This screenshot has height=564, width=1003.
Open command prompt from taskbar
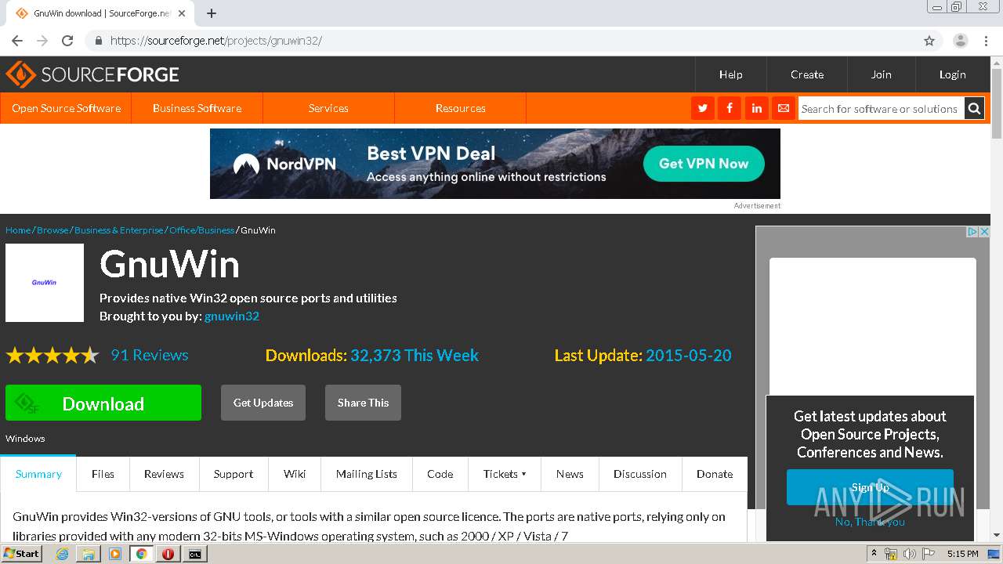[x=194, y=554]
